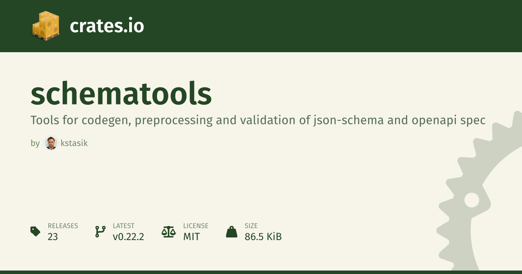This screenshot has width=522, height=274.
Task: Click the RELEASES label
Action: click(63, 226)
